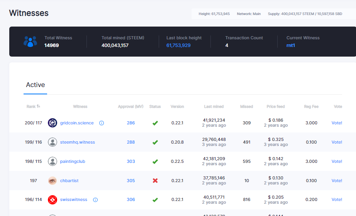Open last block height 61,753,929 link

coord(178,45)
